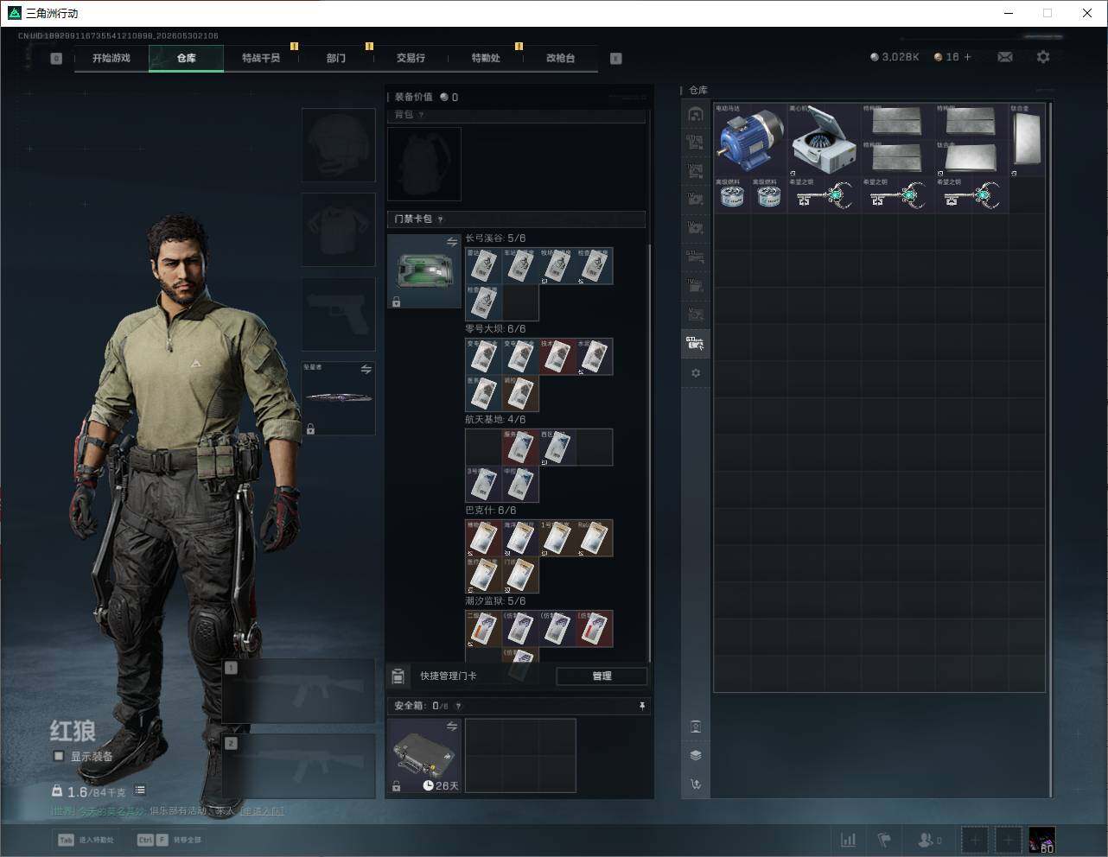Image resolution: width=1108 pixels, height=857 pixels.
Task: Click the 管理 button
Action: (x=602, y=676)
